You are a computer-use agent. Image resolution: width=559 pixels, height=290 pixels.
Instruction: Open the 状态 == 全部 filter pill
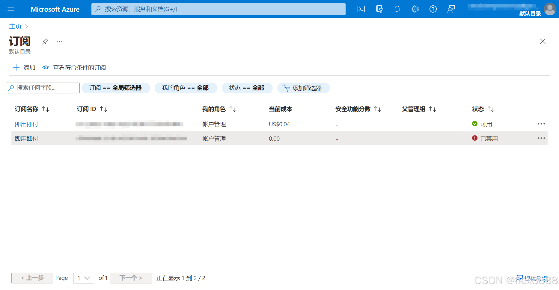point(247,88)
